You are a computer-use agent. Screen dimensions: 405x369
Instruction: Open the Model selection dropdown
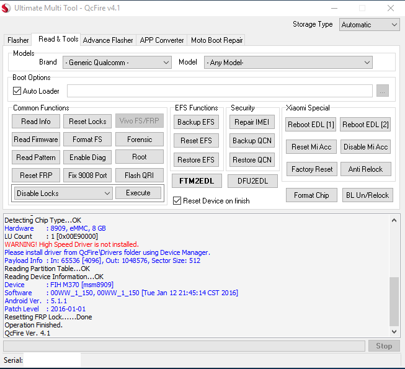pos(289,63)
